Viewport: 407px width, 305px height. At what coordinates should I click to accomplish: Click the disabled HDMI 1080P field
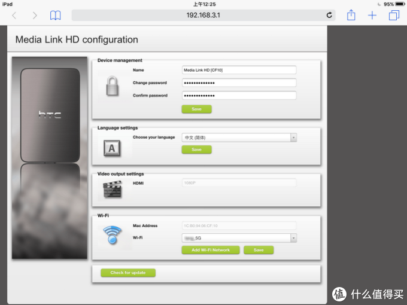[239, 183]
